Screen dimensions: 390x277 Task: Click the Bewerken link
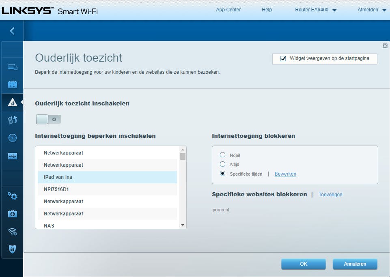(285, 174)
